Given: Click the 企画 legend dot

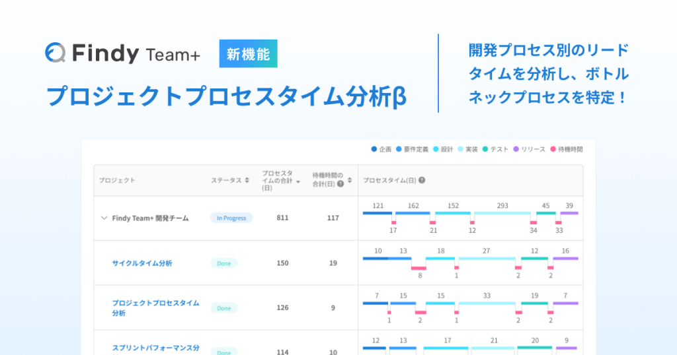Looking at the screenshot, I should tap(374, 149).
